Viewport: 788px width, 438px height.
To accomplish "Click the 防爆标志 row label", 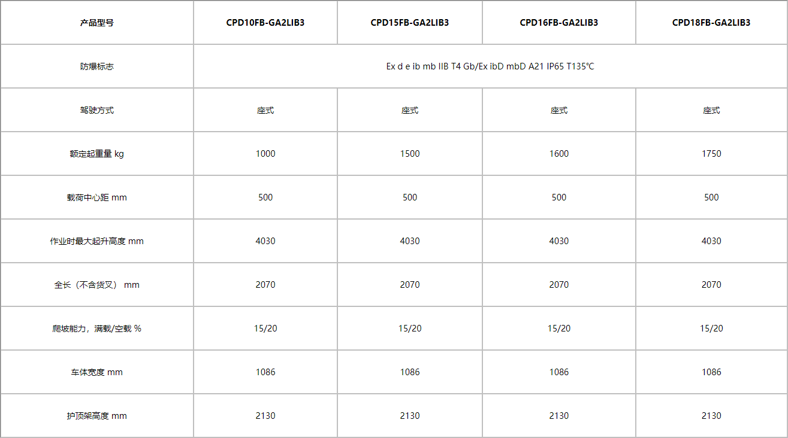I will 97,66.
